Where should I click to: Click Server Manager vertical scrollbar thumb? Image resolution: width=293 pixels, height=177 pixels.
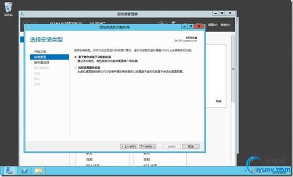[x=233, y=69]
